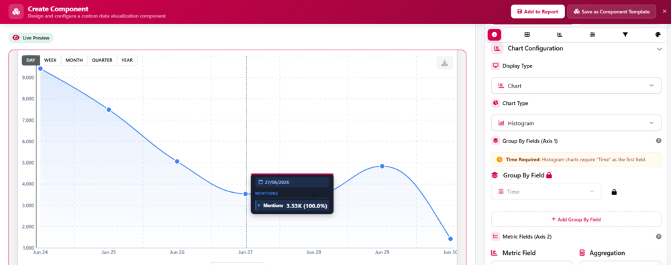Open the sliders settings tab icon
The image size is (671, 265).
[592, 35]
